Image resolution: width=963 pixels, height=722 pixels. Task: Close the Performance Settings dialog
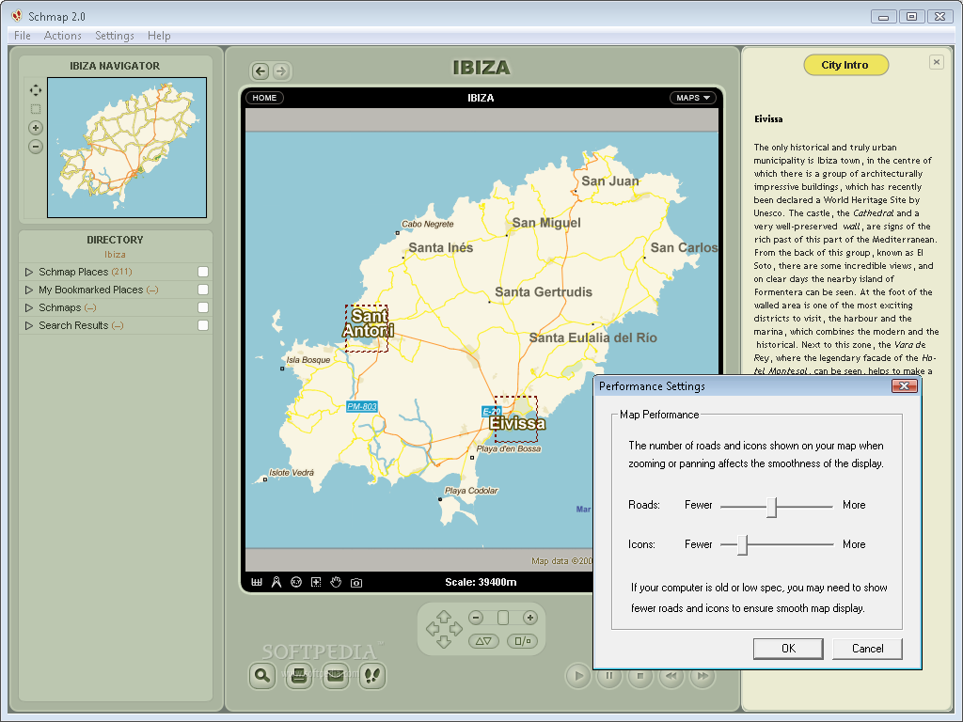tap(905, 385)
